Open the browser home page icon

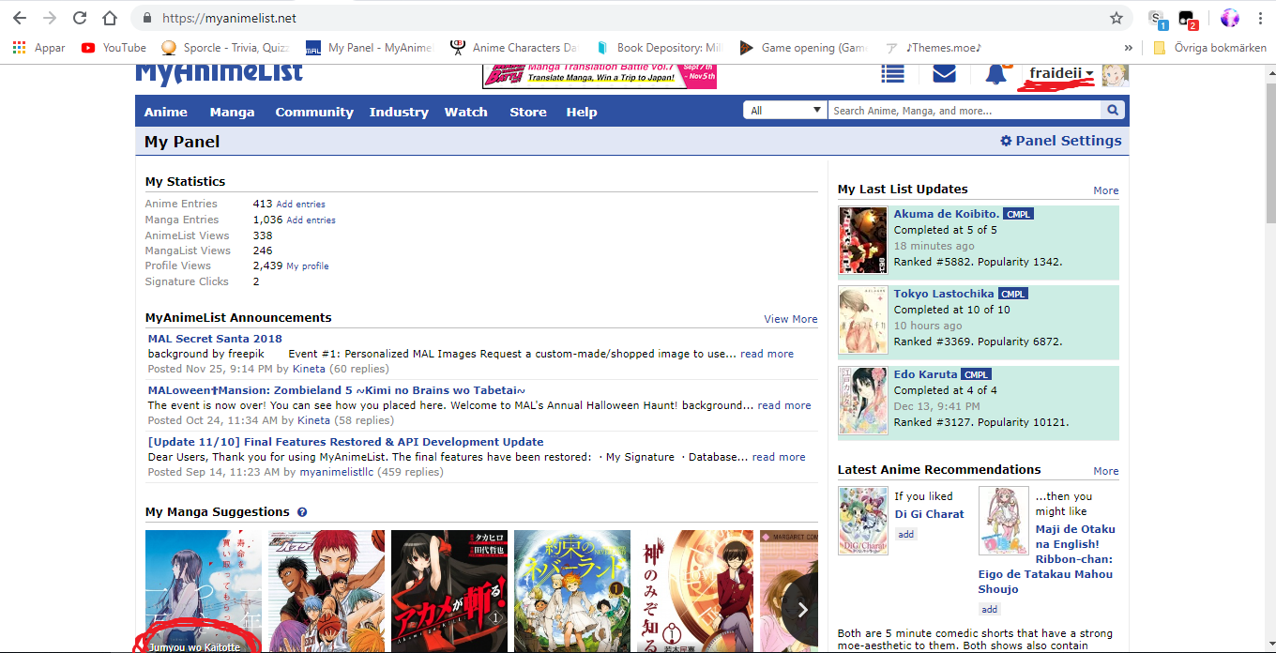pos(110,18)
